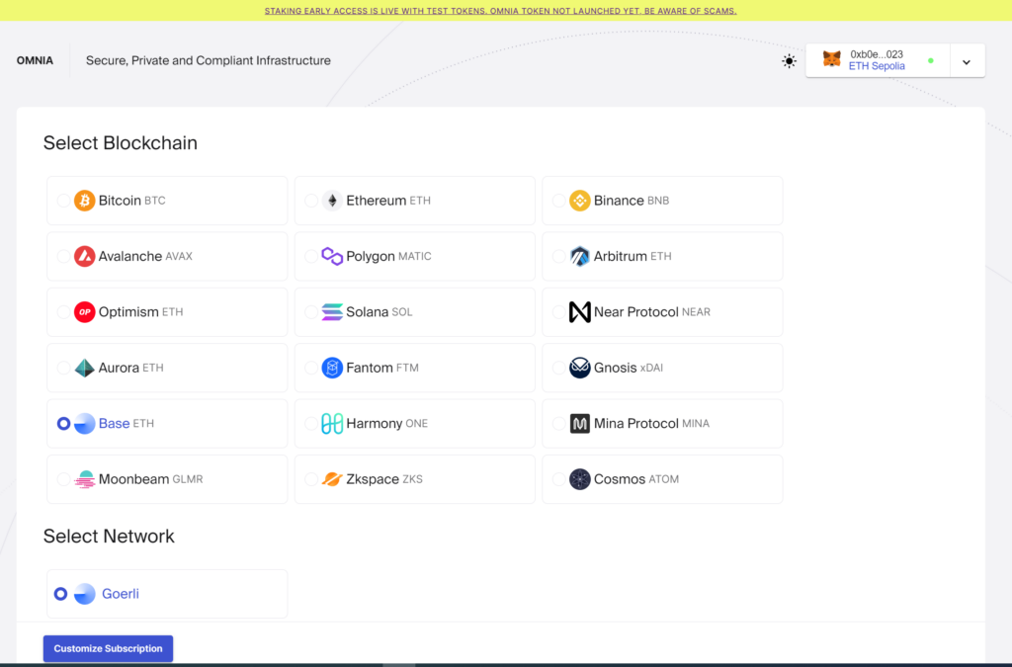
Task: Click the Customize Subscription button
Action: 108,648
